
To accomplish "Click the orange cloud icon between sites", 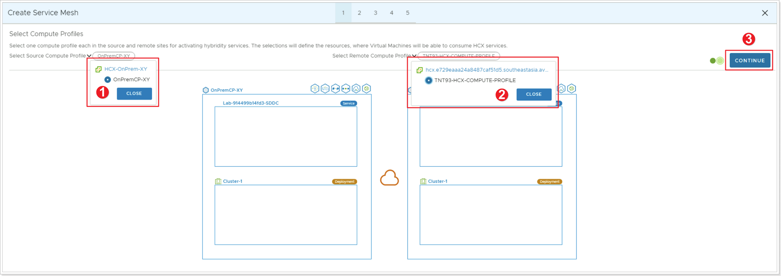I will 389,178.
